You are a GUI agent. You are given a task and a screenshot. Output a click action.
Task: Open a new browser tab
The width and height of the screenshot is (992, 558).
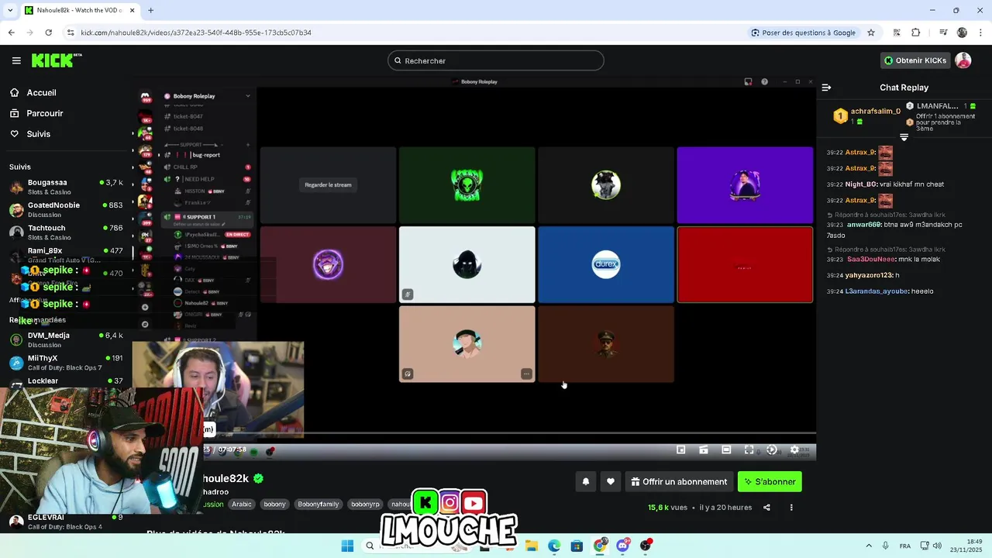coord(150,10)
